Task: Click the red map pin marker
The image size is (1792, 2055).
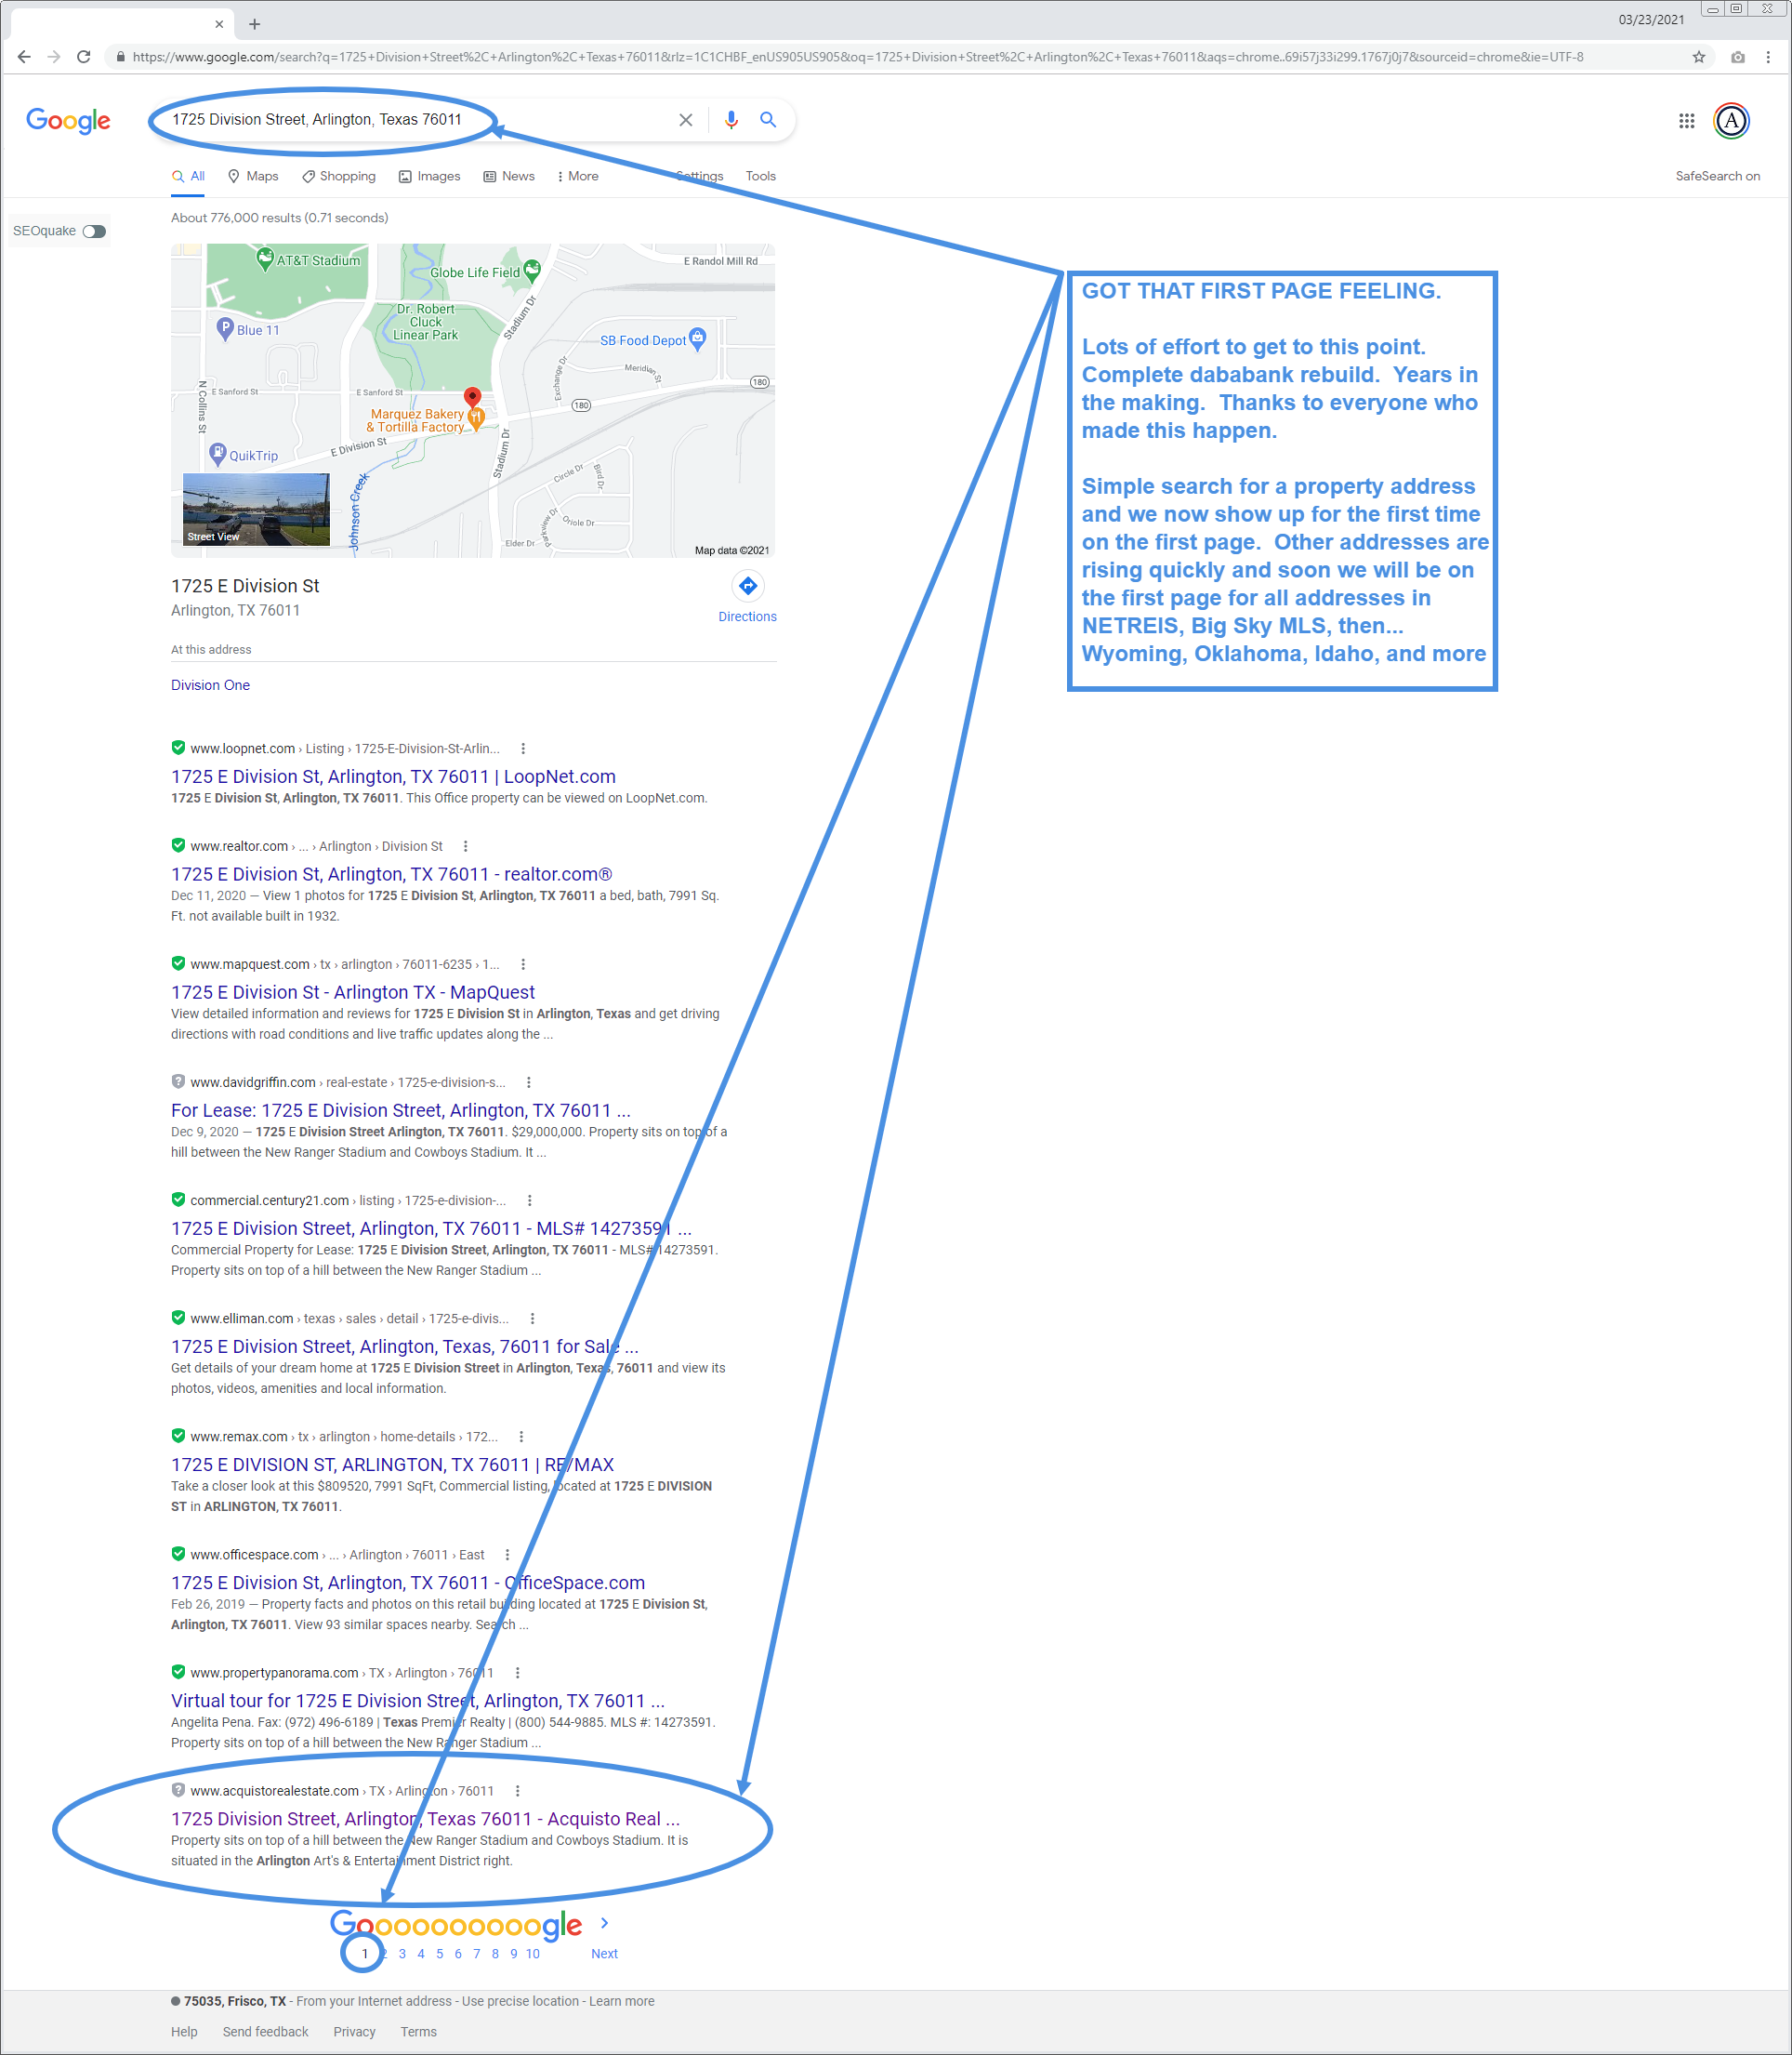Action: click(x=473, y=397)
